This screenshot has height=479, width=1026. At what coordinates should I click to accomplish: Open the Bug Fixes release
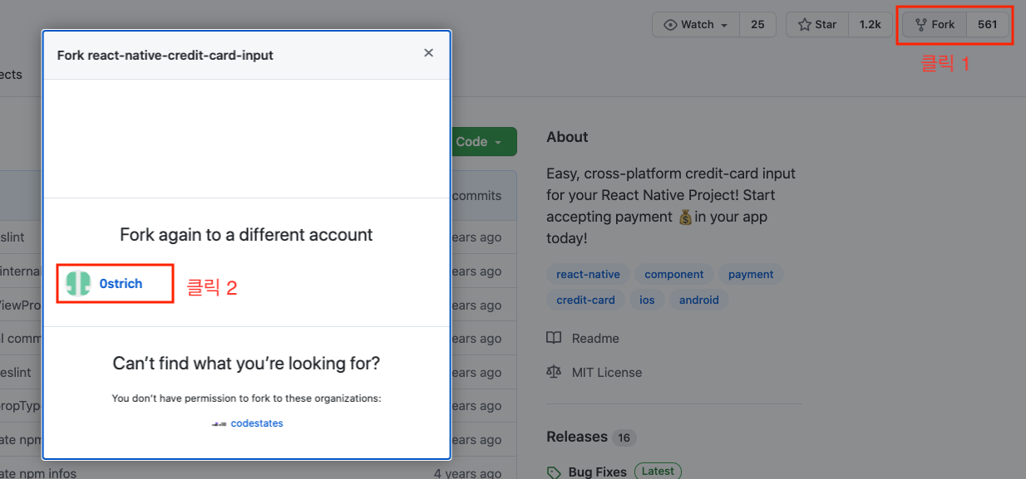tap(597, 472)
